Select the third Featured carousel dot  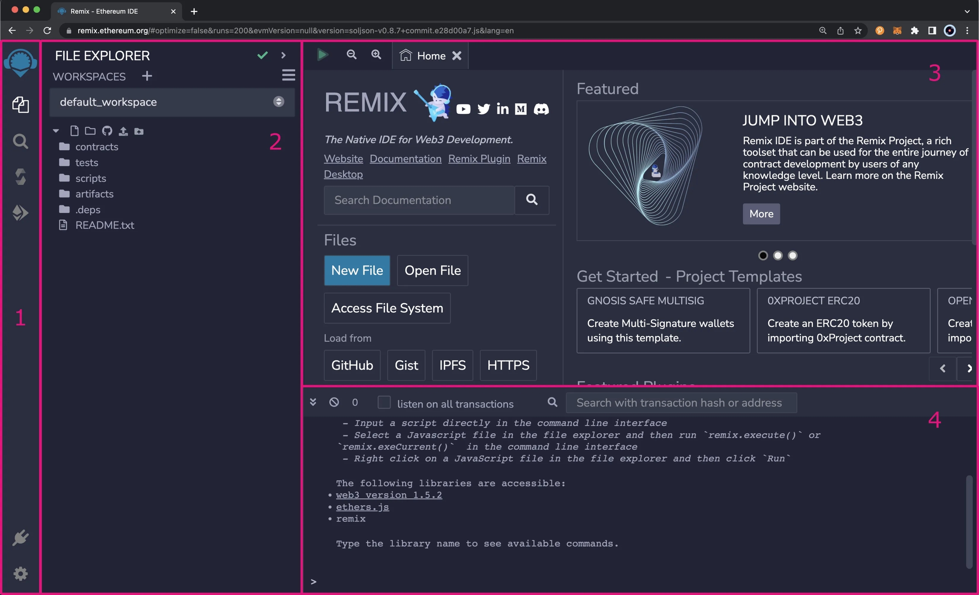point(792,255)
